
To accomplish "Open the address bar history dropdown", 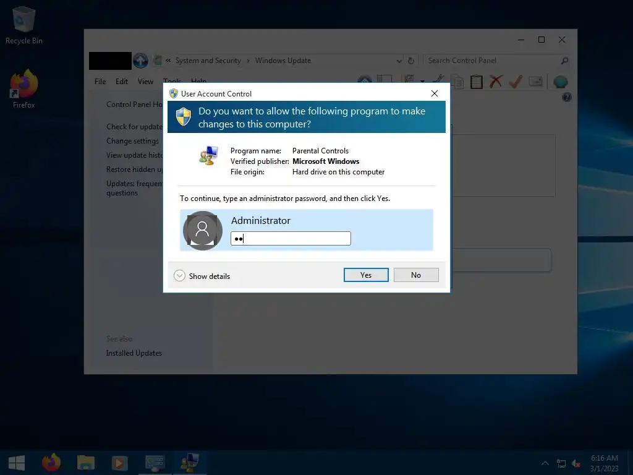I will pos(399,61).
